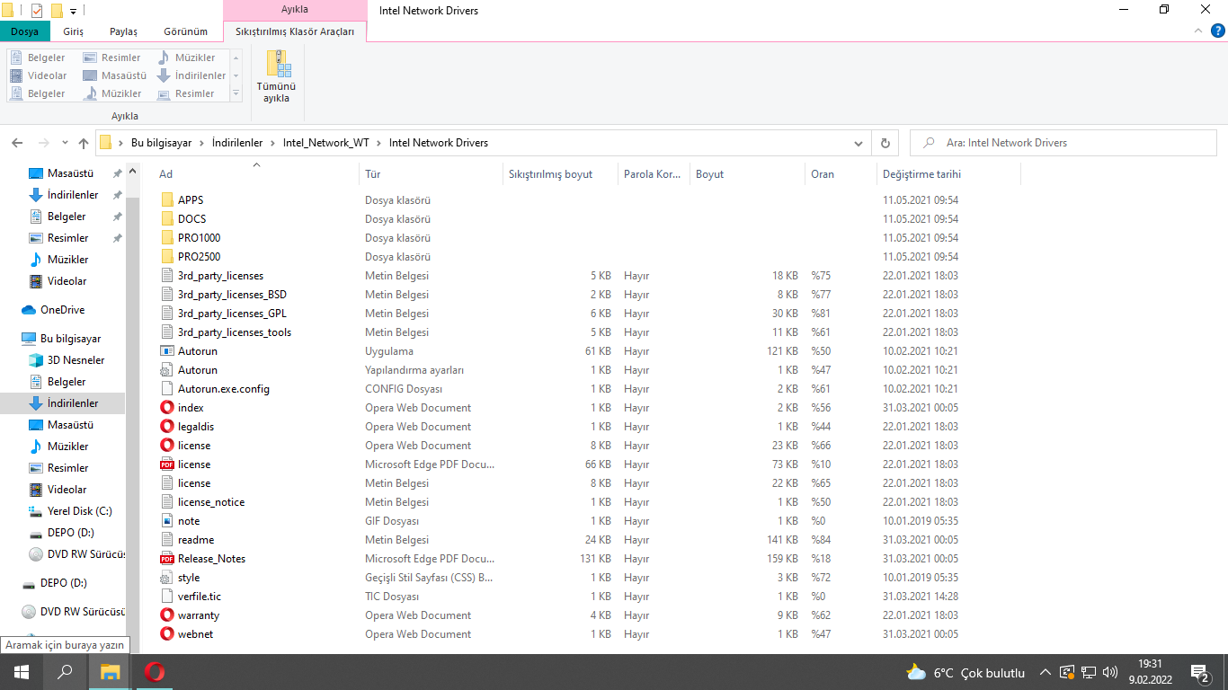Select Yerel Disk (C:) in the navigation pane
The image size is (1228, 690).
tap(80, 511)
